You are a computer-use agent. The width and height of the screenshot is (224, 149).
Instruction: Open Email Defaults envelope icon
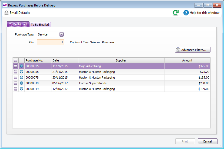tap(6, 13)
